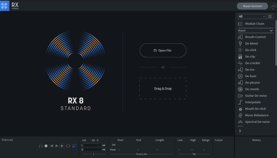This screenshot has width=277, height=158.
Task: Click the Sel Start field
Action: coord(120,145)
